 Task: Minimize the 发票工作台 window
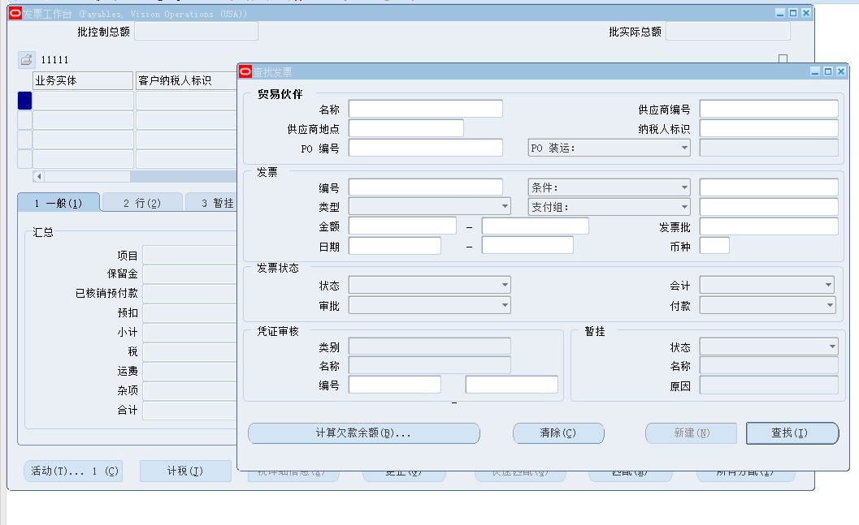pyautogui.click(x=781, y=13)
